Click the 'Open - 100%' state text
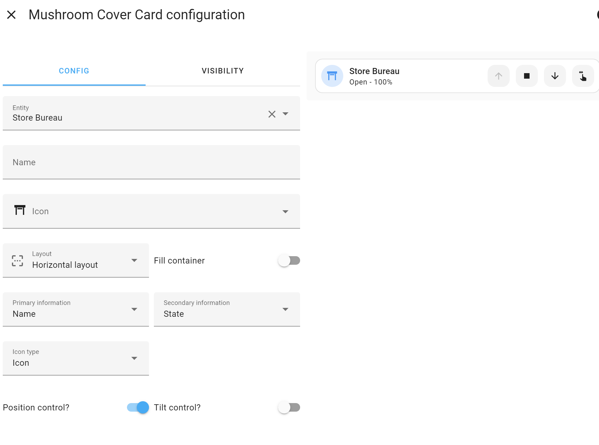The height and width of the screenshot is (445, 599). click(x=371, y=82)
